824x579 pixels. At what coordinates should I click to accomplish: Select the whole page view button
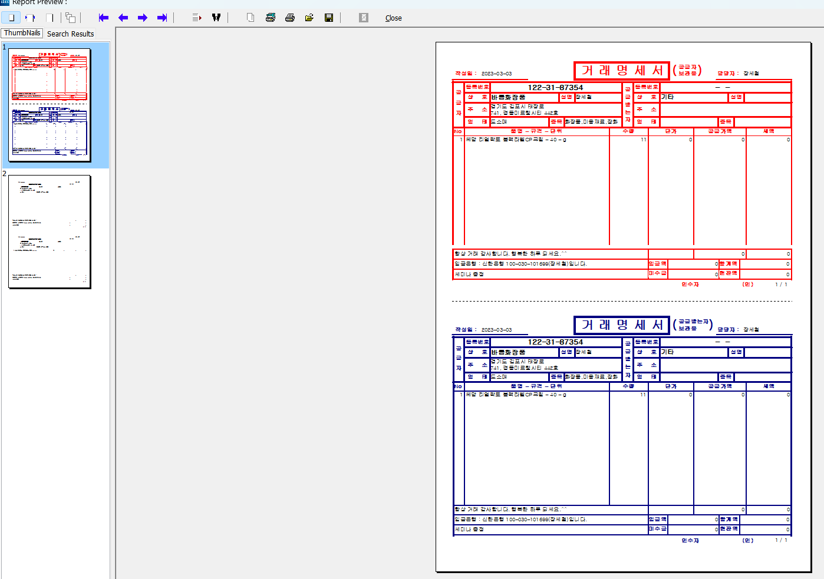(x=11, y=18)
